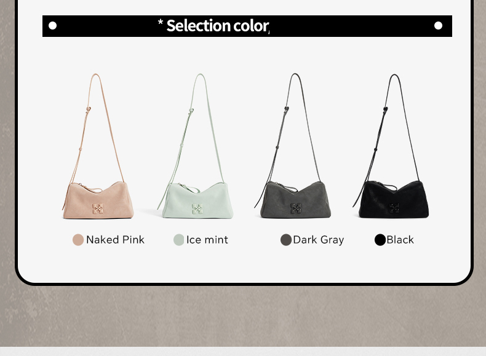Select the Ice mint color swatch
Viewport: 486px width, 356px height.
point(179,240)
